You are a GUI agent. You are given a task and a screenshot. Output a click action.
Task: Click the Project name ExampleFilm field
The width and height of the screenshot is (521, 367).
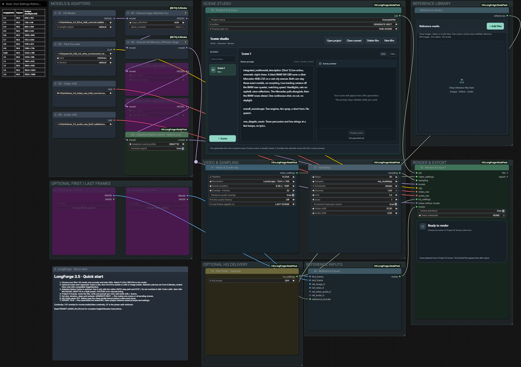[303, 20]
